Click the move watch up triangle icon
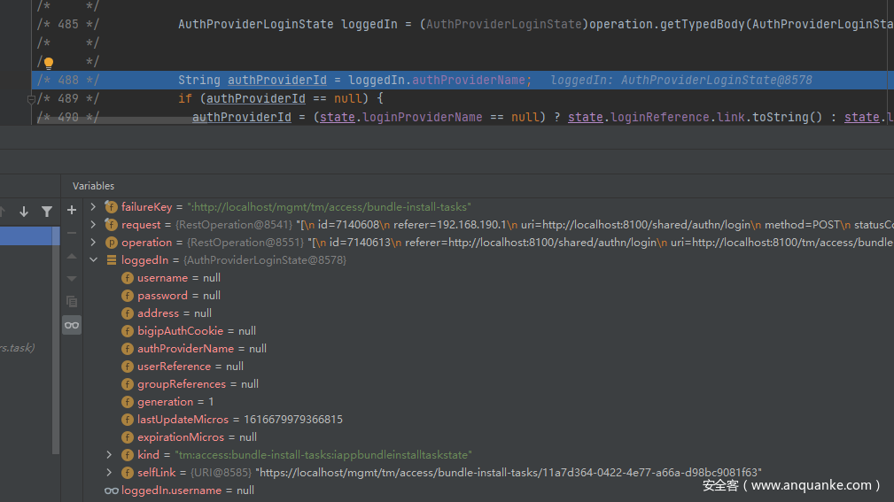Image resolution: width=894 pixels, height=502 pixels. click(x=72, y=256)
